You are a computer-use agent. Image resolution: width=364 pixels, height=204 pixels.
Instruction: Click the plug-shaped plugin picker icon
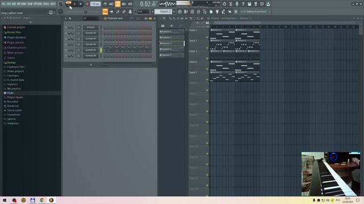tap(217, 11)
